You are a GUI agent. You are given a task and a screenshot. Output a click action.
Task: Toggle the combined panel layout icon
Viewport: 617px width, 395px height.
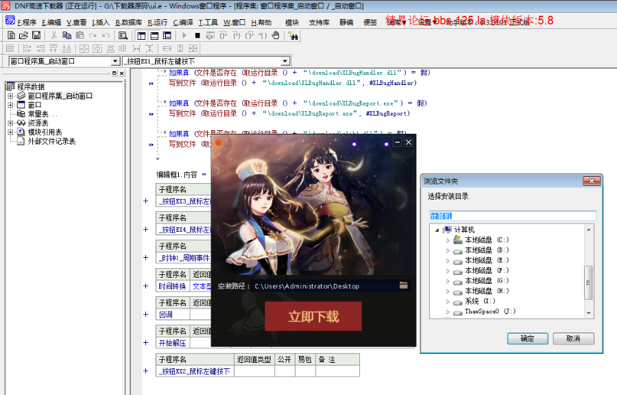tap(167, 36)
